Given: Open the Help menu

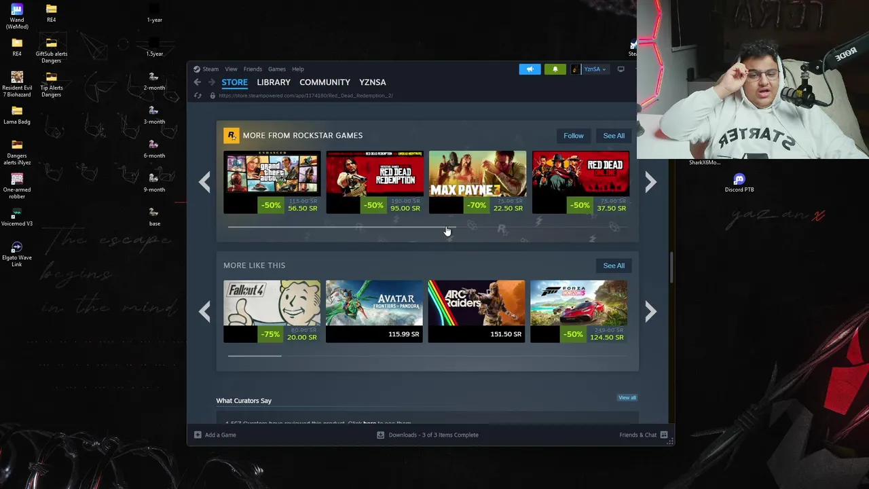Looking at the screenshot, I should click(297, 69).
